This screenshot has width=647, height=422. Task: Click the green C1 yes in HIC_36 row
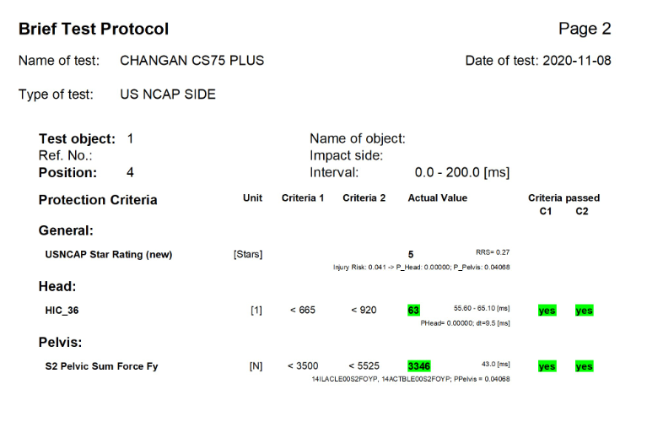coord(547,311)
